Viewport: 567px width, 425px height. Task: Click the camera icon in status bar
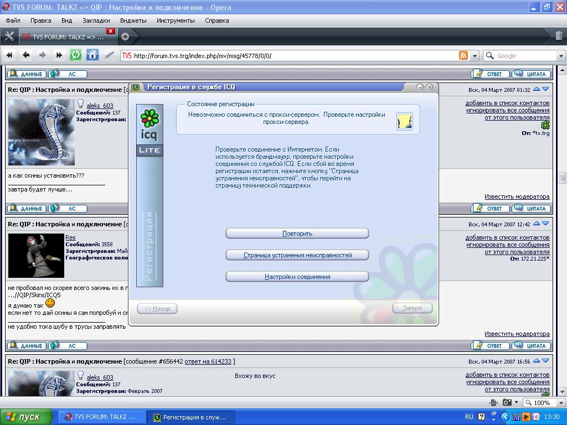pyautogui.click(x=507, y=402)
